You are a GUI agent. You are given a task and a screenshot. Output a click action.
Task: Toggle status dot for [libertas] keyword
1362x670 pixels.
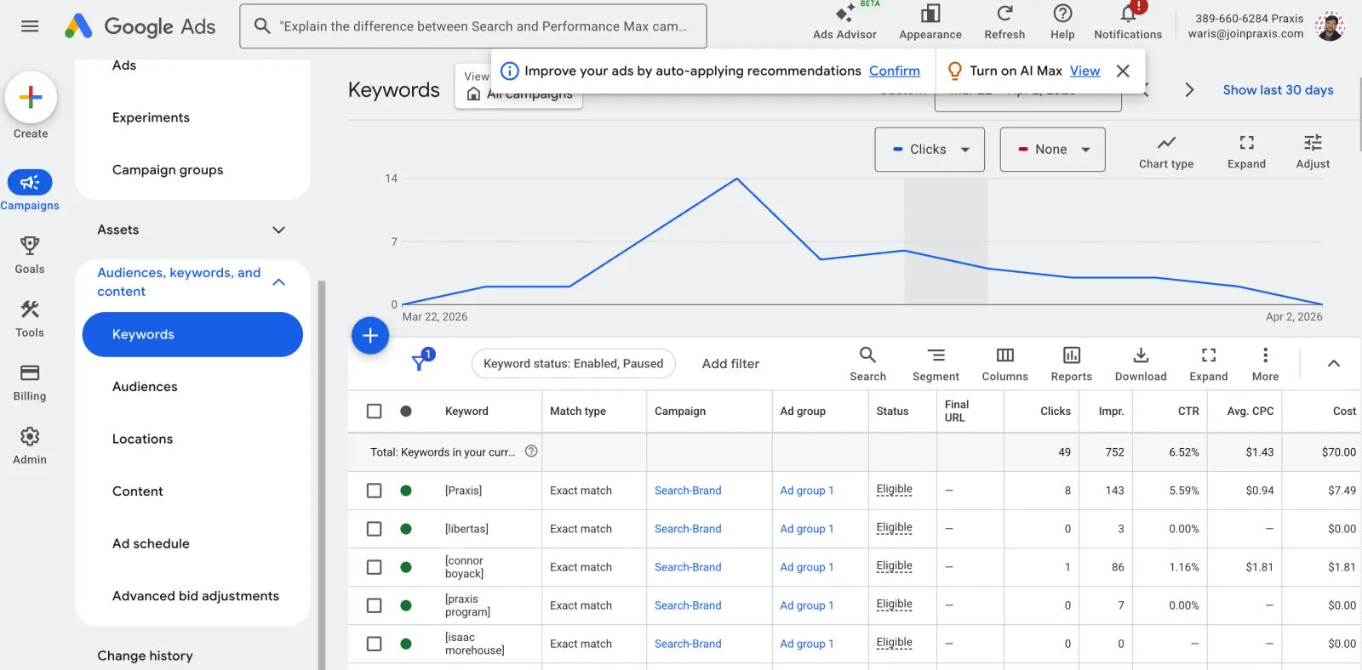[x=406, y=529]
